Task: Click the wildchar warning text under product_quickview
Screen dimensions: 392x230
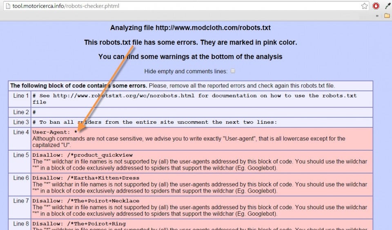Action: pos(200,165)
